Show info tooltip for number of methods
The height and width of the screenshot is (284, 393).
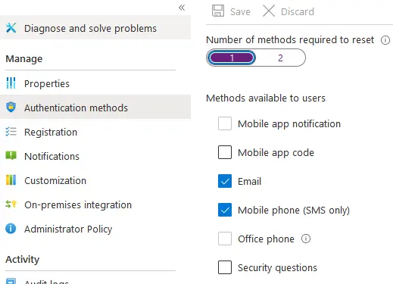pos(385,40)
